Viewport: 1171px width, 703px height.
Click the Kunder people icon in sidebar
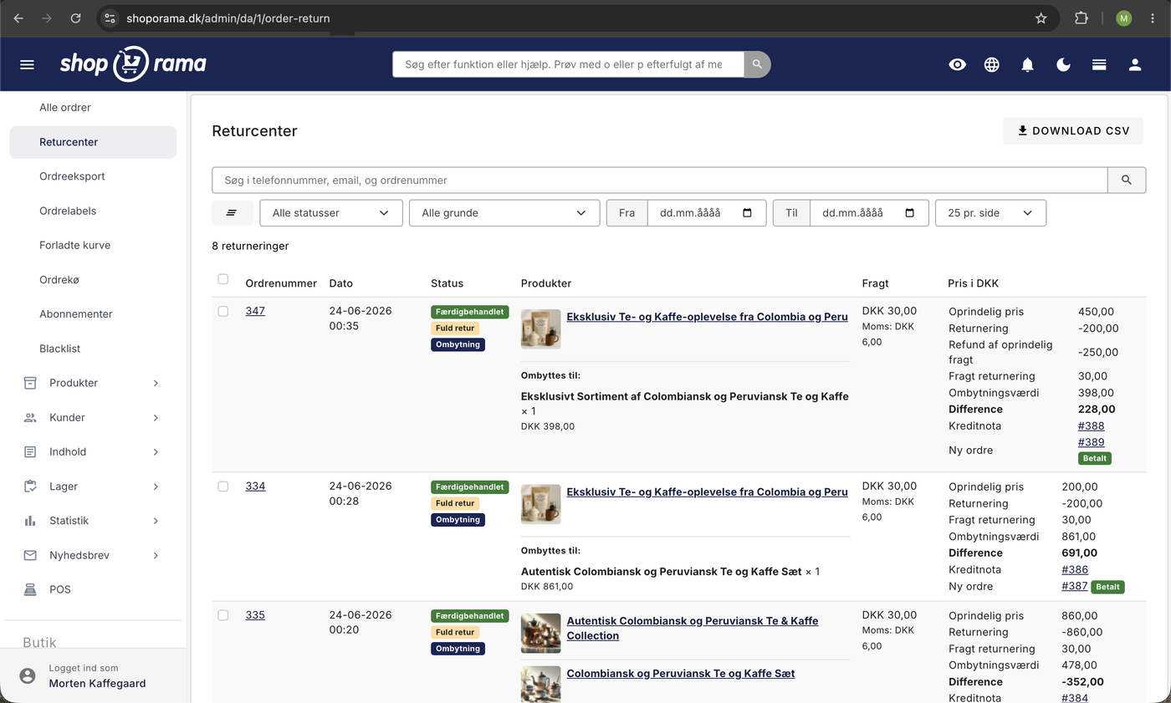(x=30, y=417)
